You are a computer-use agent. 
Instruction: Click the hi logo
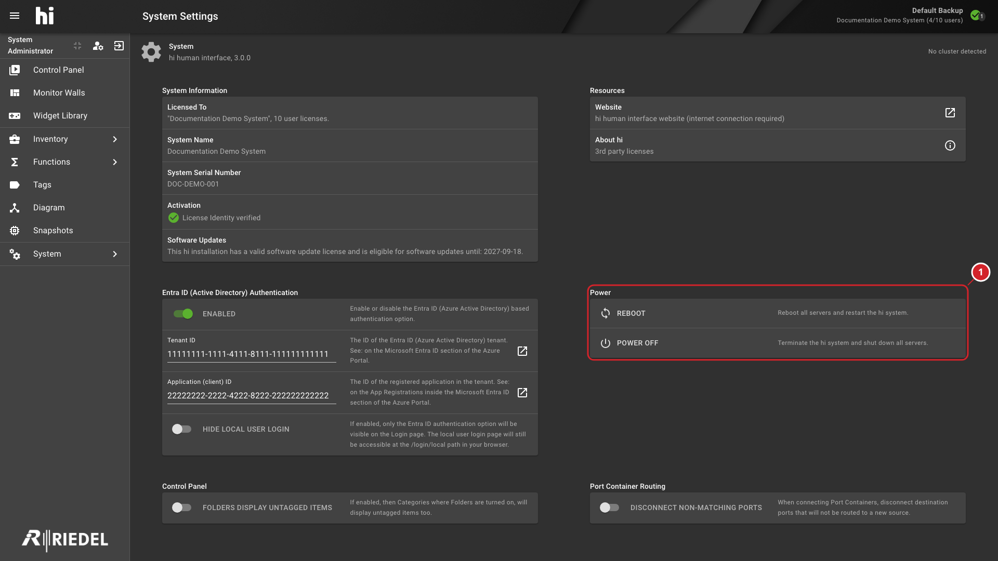[45, 16]
